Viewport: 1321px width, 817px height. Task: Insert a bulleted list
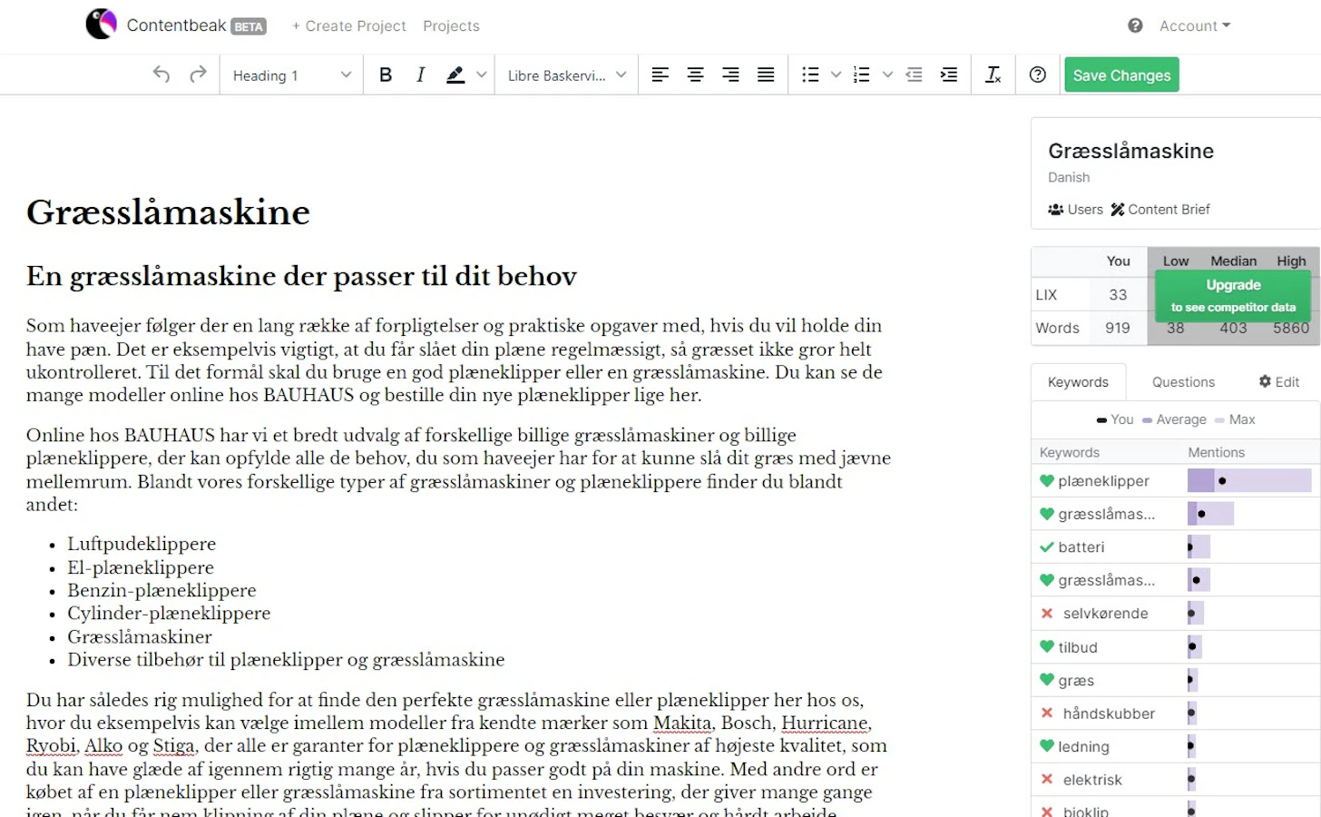tap(811, 75)
